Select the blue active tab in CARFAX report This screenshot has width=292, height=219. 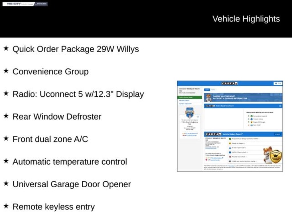[207, 90]
